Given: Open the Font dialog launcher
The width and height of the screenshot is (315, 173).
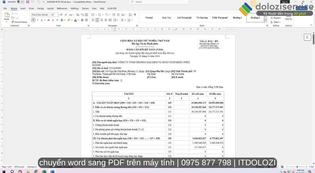Looking at the screenshot, I should tap(88, 26).
